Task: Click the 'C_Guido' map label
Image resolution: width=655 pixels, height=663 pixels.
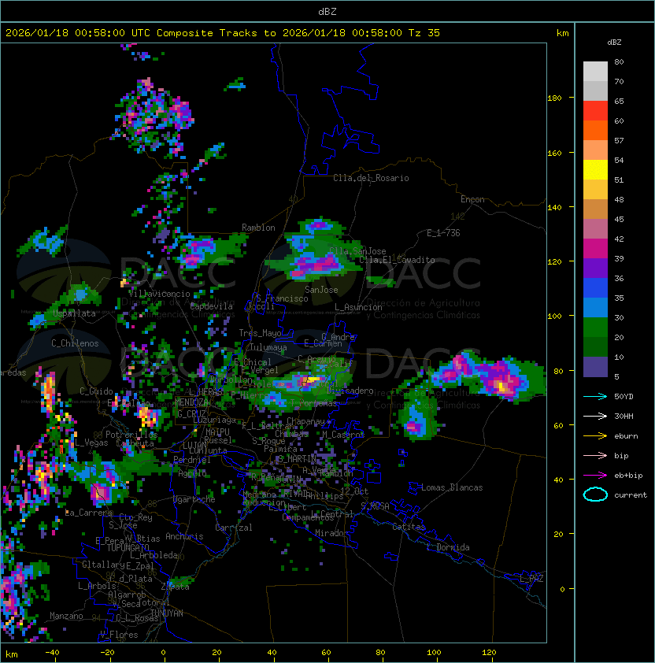Action: (x=96, y=391)
